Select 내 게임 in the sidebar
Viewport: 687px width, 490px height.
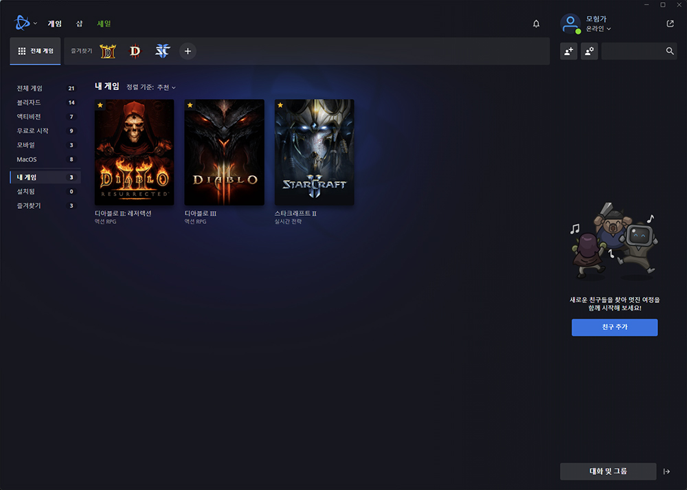coord(45,177)
